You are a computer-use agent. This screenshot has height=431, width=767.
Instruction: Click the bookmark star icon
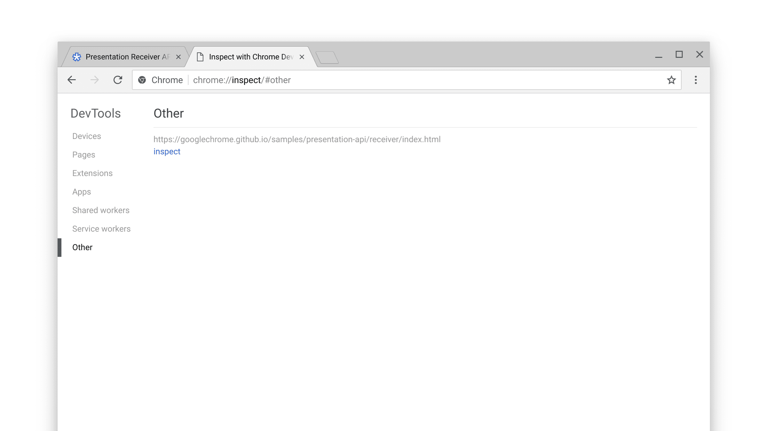(x=672, y=80)
